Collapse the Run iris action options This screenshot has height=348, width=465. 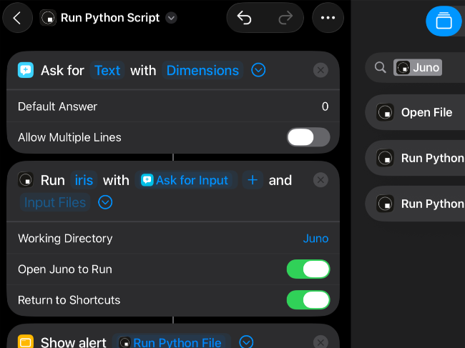105,202
